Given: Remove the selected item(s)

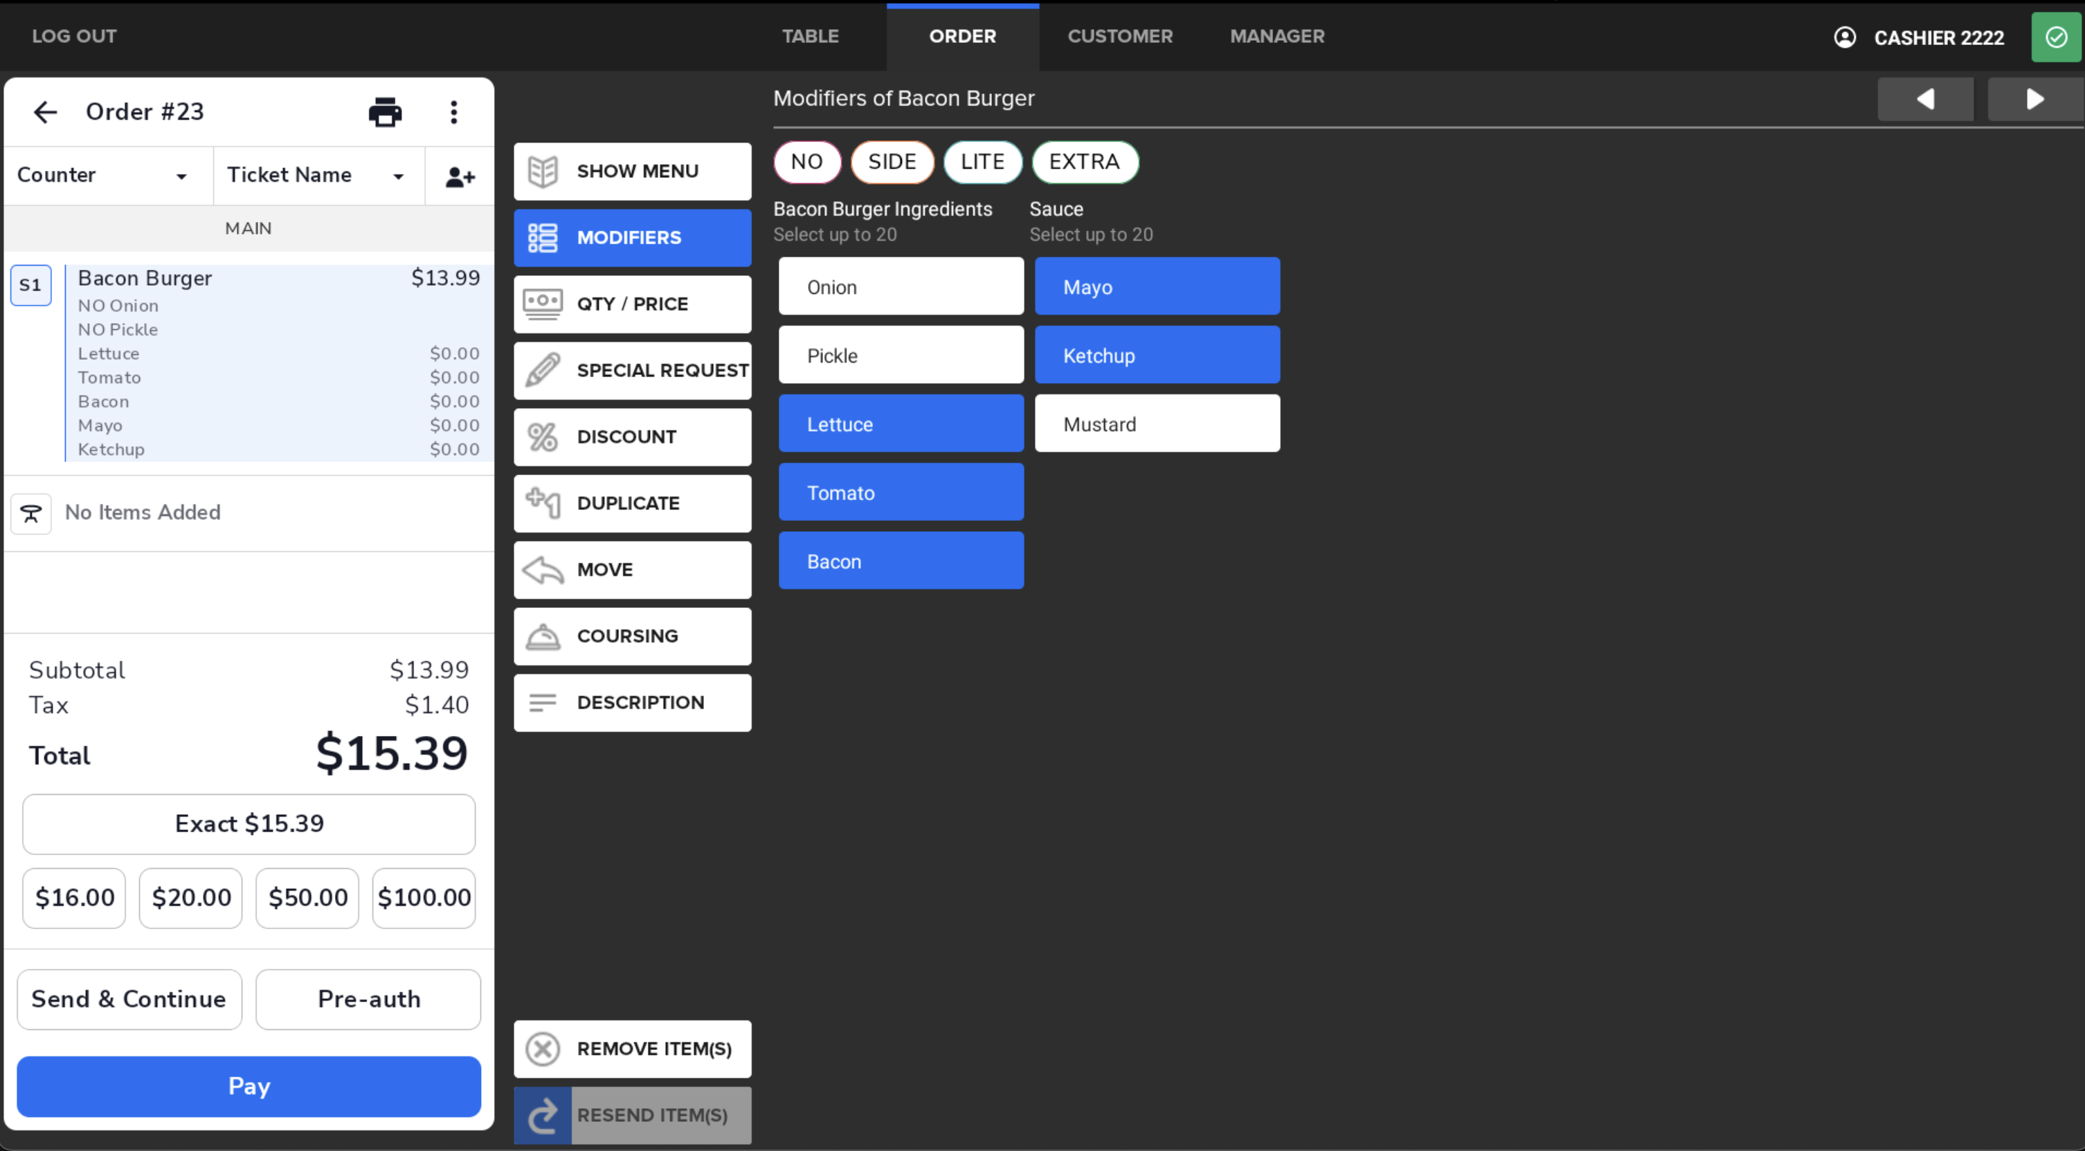Looking at the screenshot, I should point(632,1048).
